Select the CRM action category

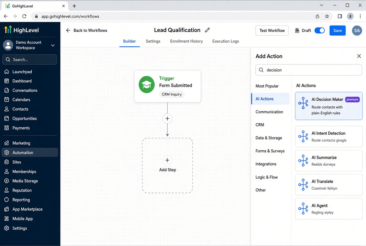pyautogui.click(x=260, y=125)
